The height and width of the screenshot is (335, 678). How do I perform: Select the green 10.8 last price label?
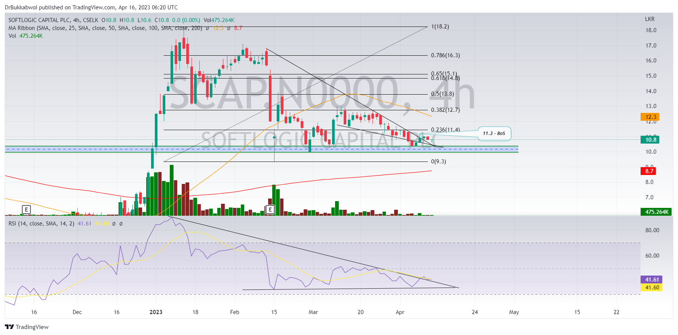[x=650, y=139]
